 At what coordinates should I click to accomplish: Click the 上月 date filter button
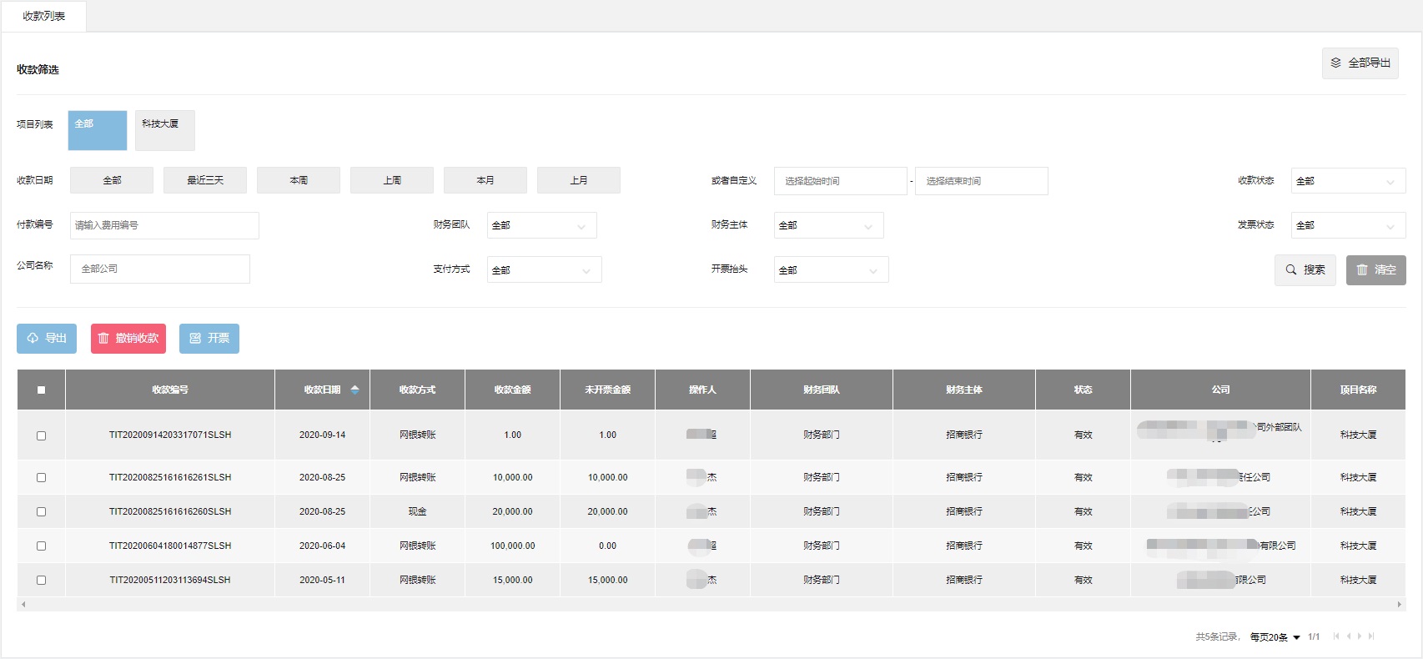(x=578, y=180)
